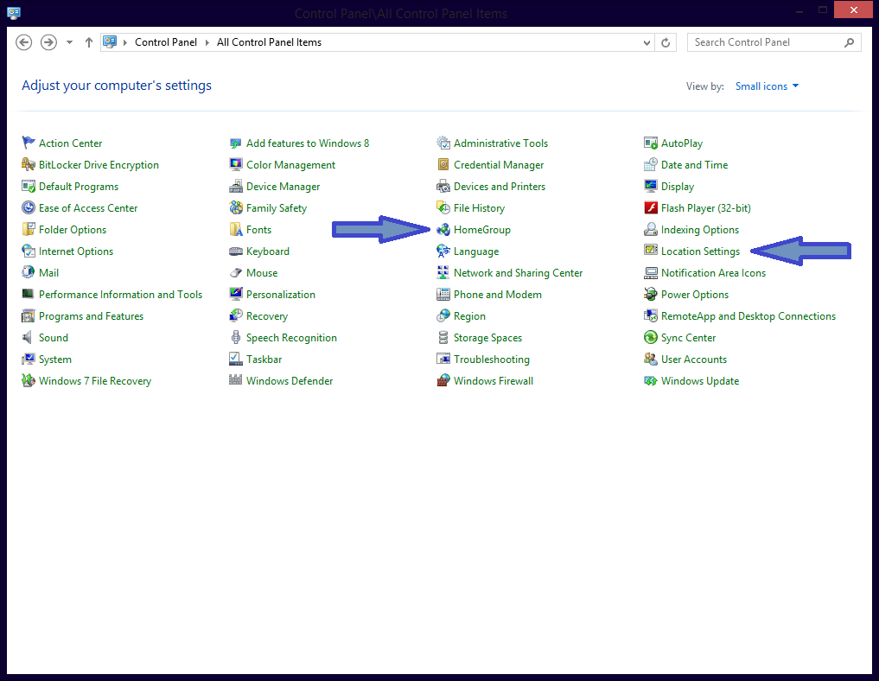Open the Keyboard icon

pos(235,251)
